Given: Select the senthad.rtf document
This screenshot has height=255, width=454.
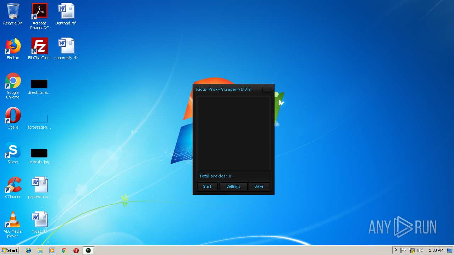Looking at the screenshot, I should (66, 14).
